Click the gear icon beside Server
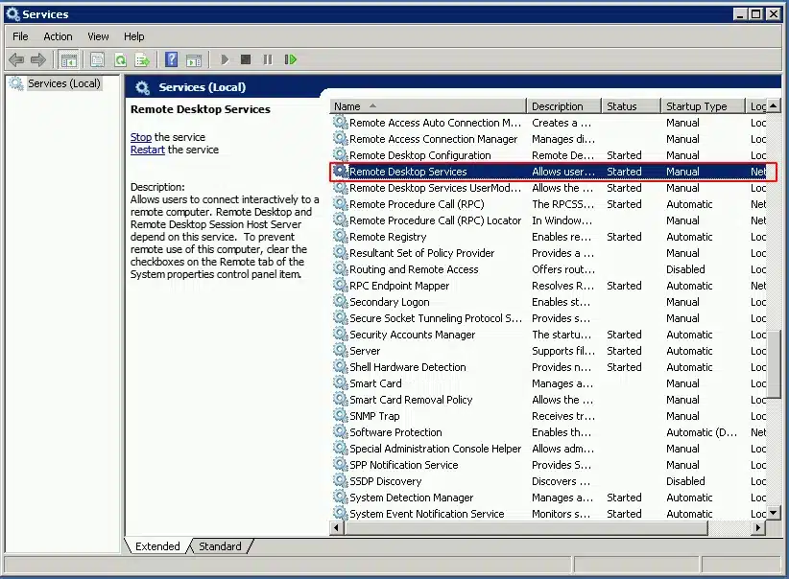The height and width of the screenshot is (579, 789). pos(341,350)
